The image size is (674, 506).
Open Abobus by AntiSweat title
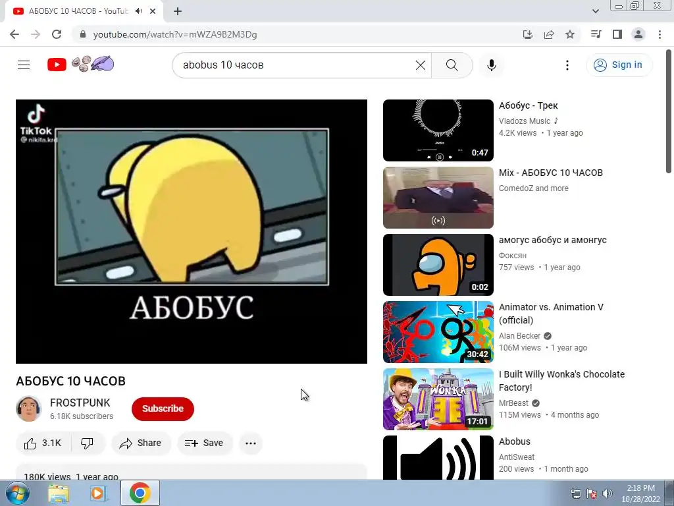tap(515, 441)
